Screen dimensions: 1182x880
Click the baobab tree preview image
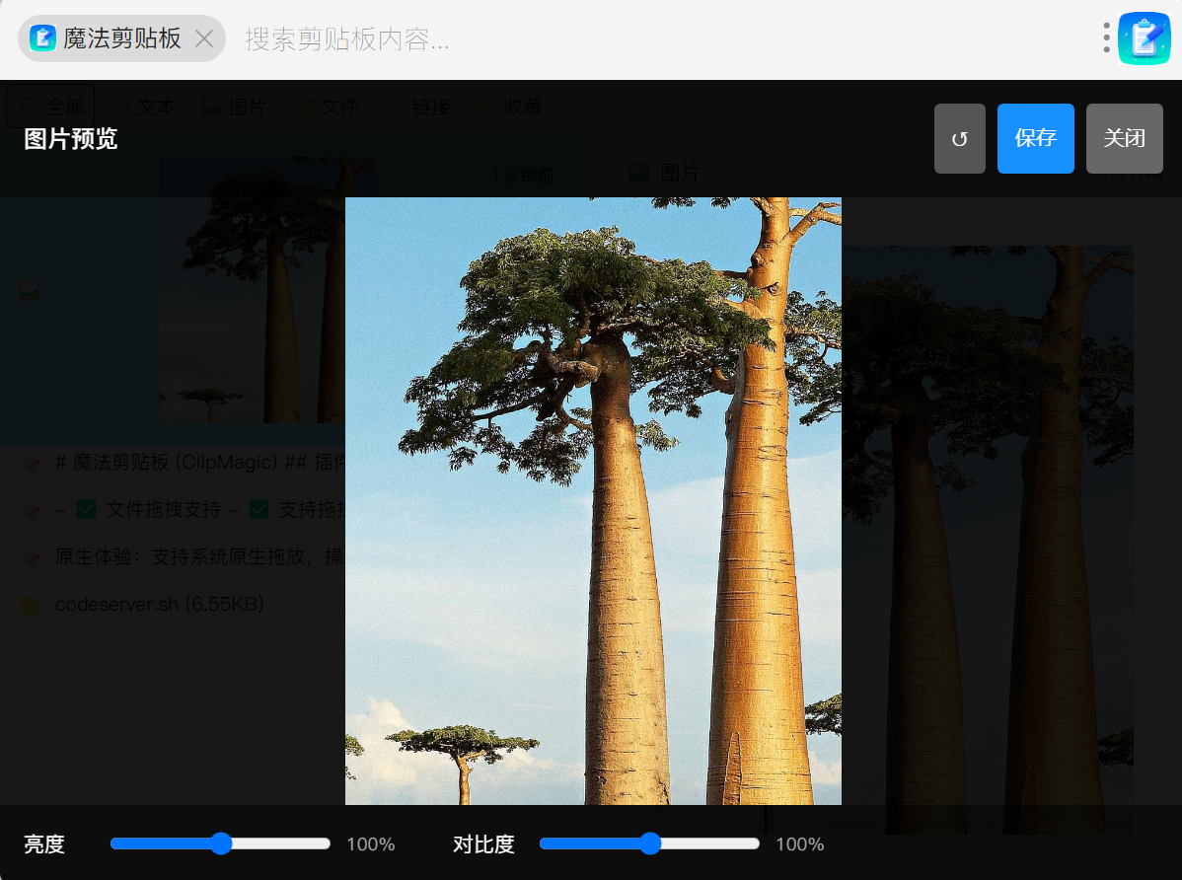[x=593, y=501]
